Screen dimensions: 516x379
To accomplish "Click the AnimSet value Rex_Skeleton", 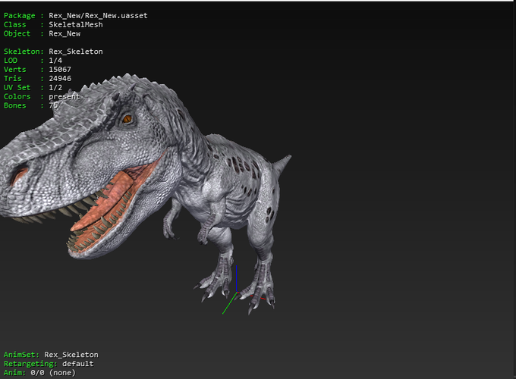I will pos(71,355).
